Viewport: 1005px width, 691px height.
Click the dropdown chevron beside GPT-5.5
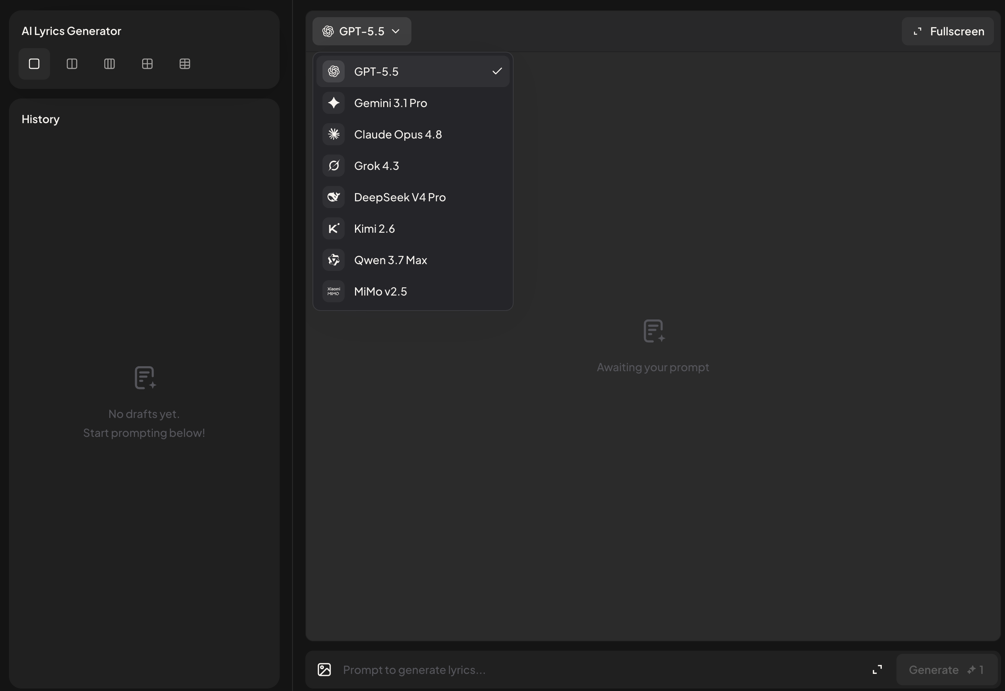(x=395, y=31)
